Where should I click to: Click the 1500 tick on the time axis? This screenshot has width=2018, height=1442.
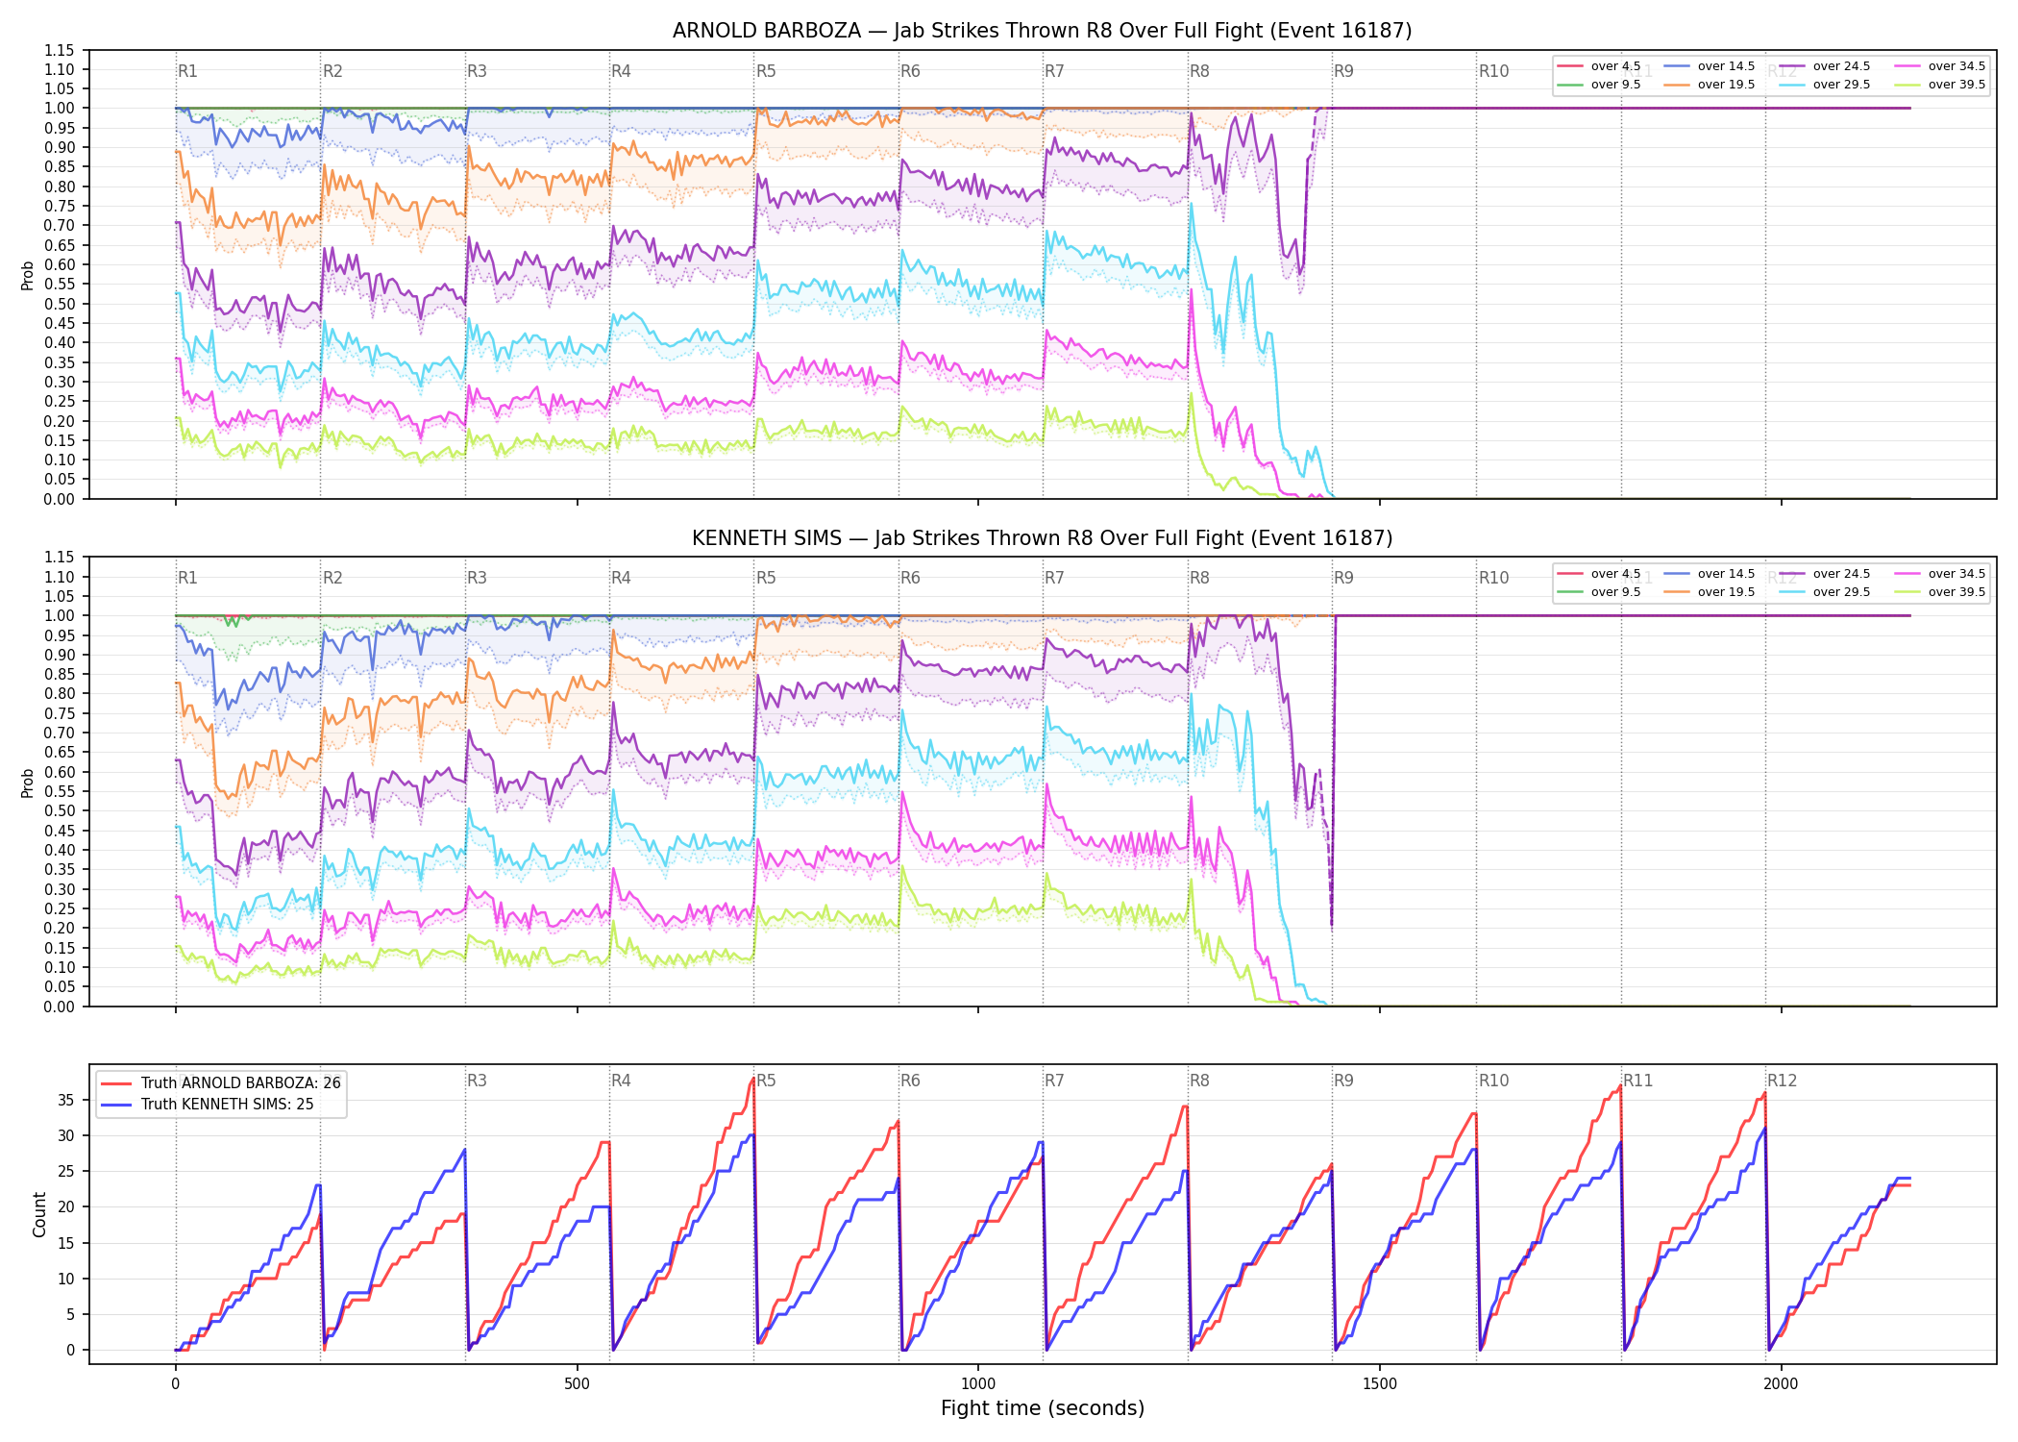[x=1380, y=1384]
